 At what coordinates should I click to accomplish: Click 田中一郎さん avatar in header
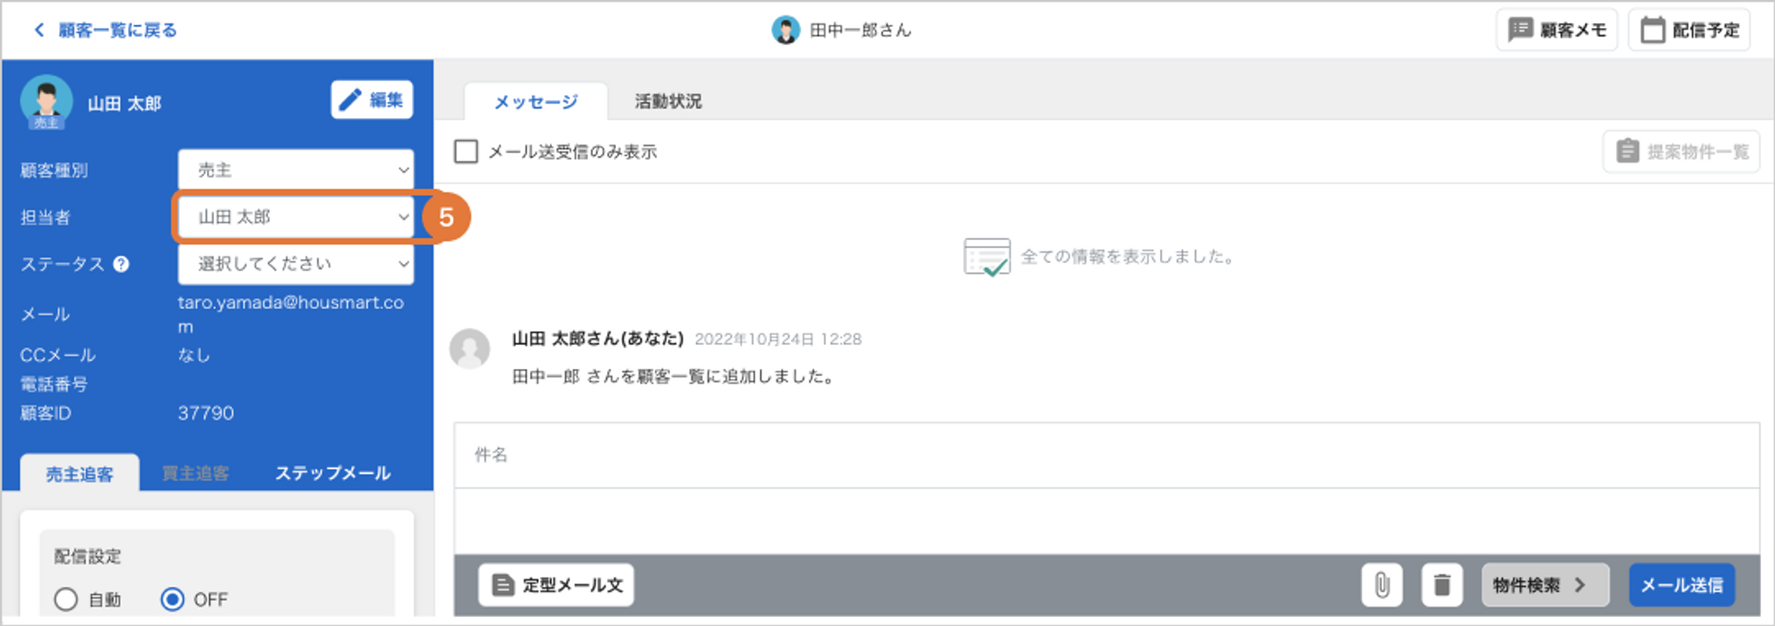785,30
